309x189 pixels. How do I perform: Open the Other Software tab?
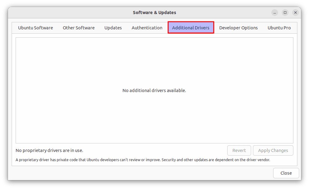coord(79,28)
